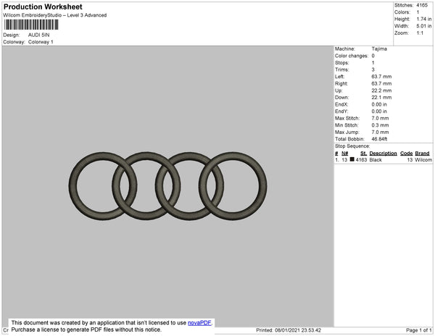Viewport: 435px width, 336px height.
Task: Click the 'Max Stitch:' label
Action: point(347,118)
